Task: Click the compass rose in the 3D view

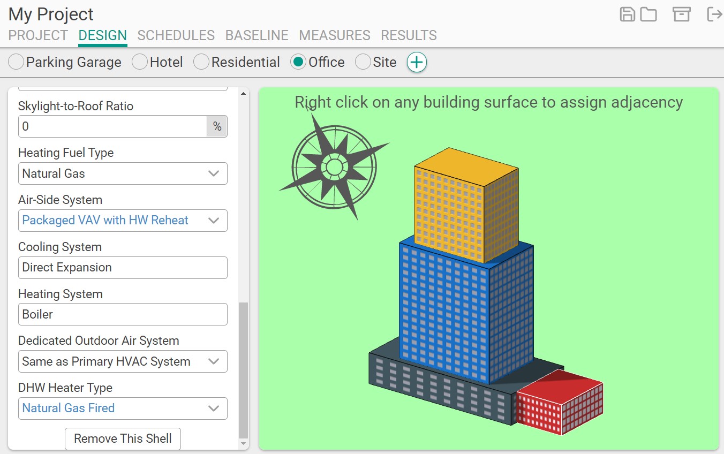Action: 334,167
